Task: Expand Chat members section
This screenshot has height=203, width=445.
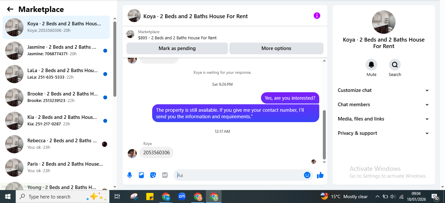Action: pos(383,105)
